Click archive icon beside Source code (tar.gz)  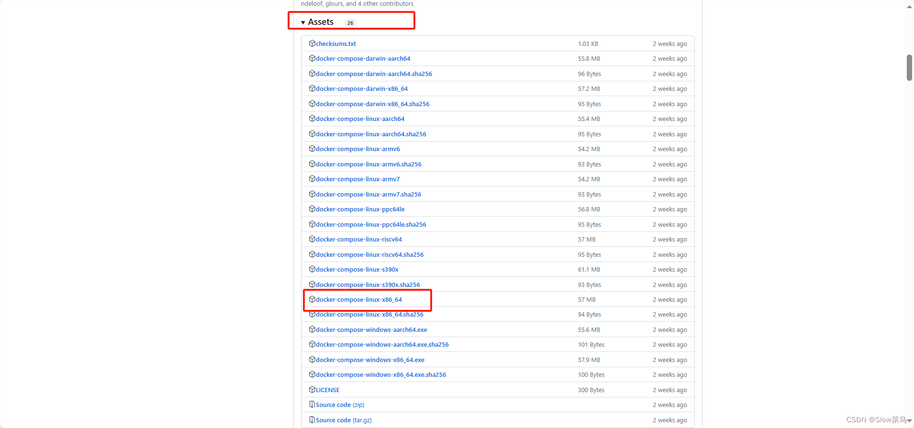(x=312, y=420)
